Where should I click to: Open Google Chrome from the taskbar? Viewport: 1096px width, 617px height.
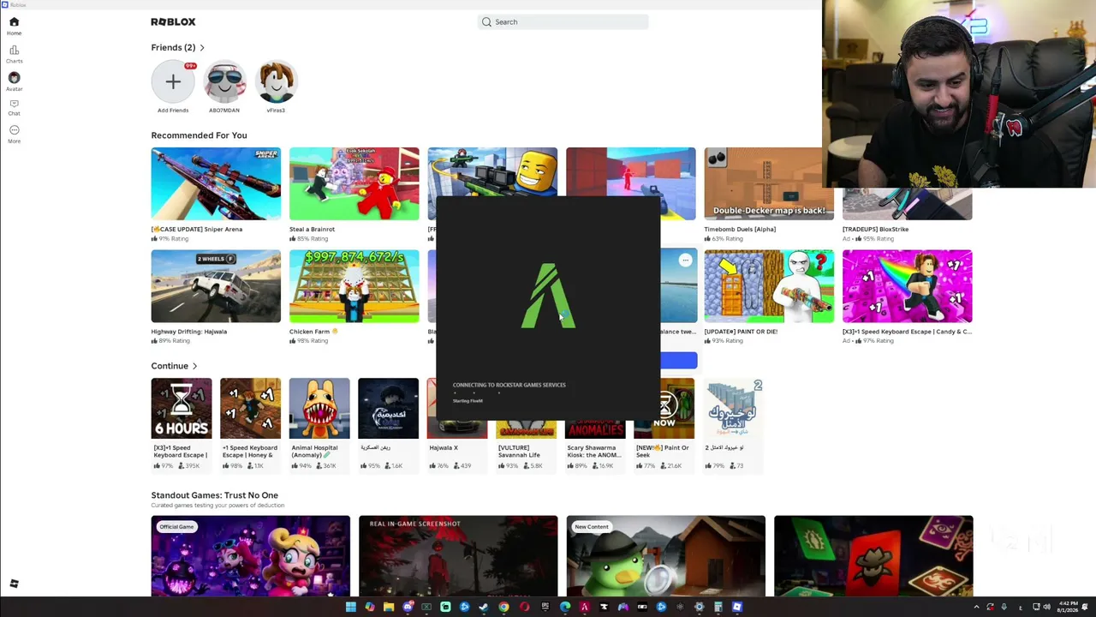click(503, 607)
